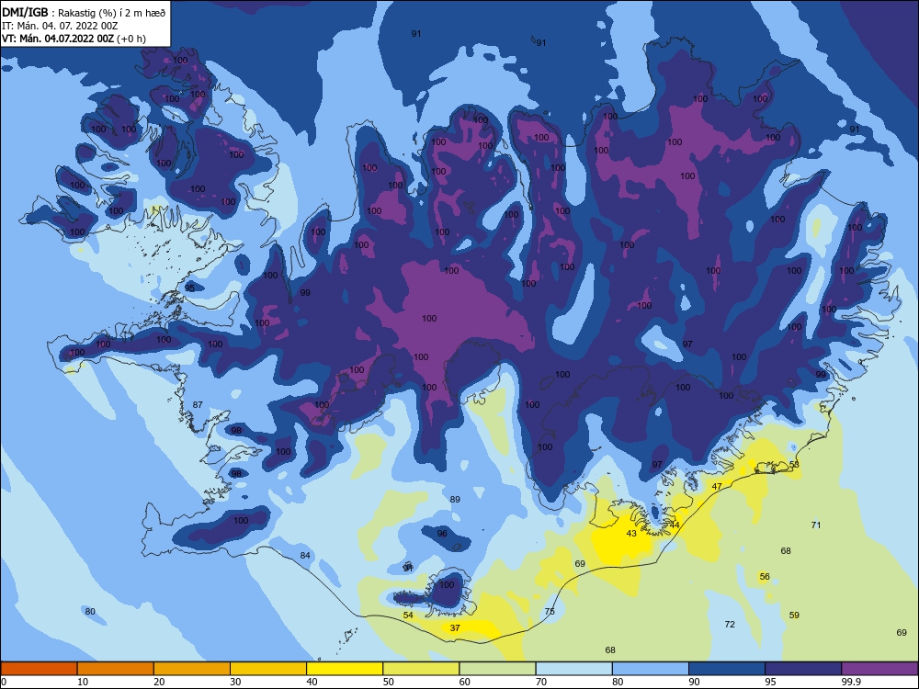Viewport: 919px width, 689px height.
Task: Click the humidity value '87' on the map
Action: pyautogui.click(x=198, y=405)
